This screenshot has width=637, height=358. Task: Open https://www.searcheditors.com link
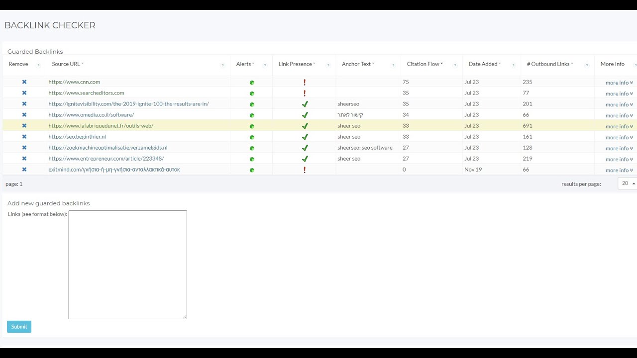pyautogui.click(x=86, y=93)
